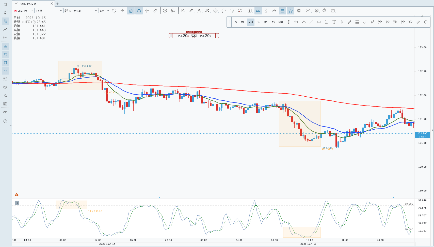The image size is (434, 247).
Task: Click the ruler measurement tool
Action: [x=155, y=11]
